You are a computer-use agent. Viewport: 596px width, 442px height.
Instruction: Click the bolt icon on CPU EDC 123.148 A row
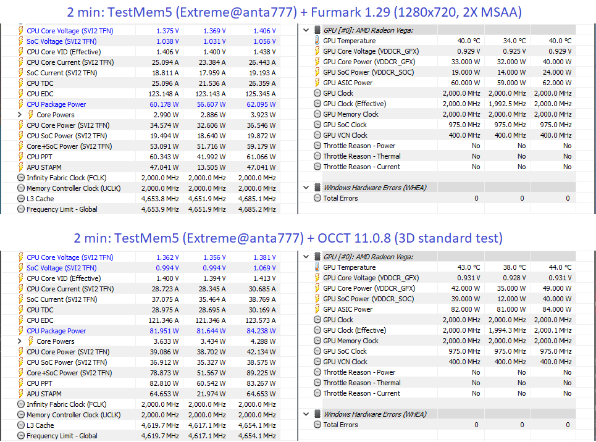[x=21, y=93]
